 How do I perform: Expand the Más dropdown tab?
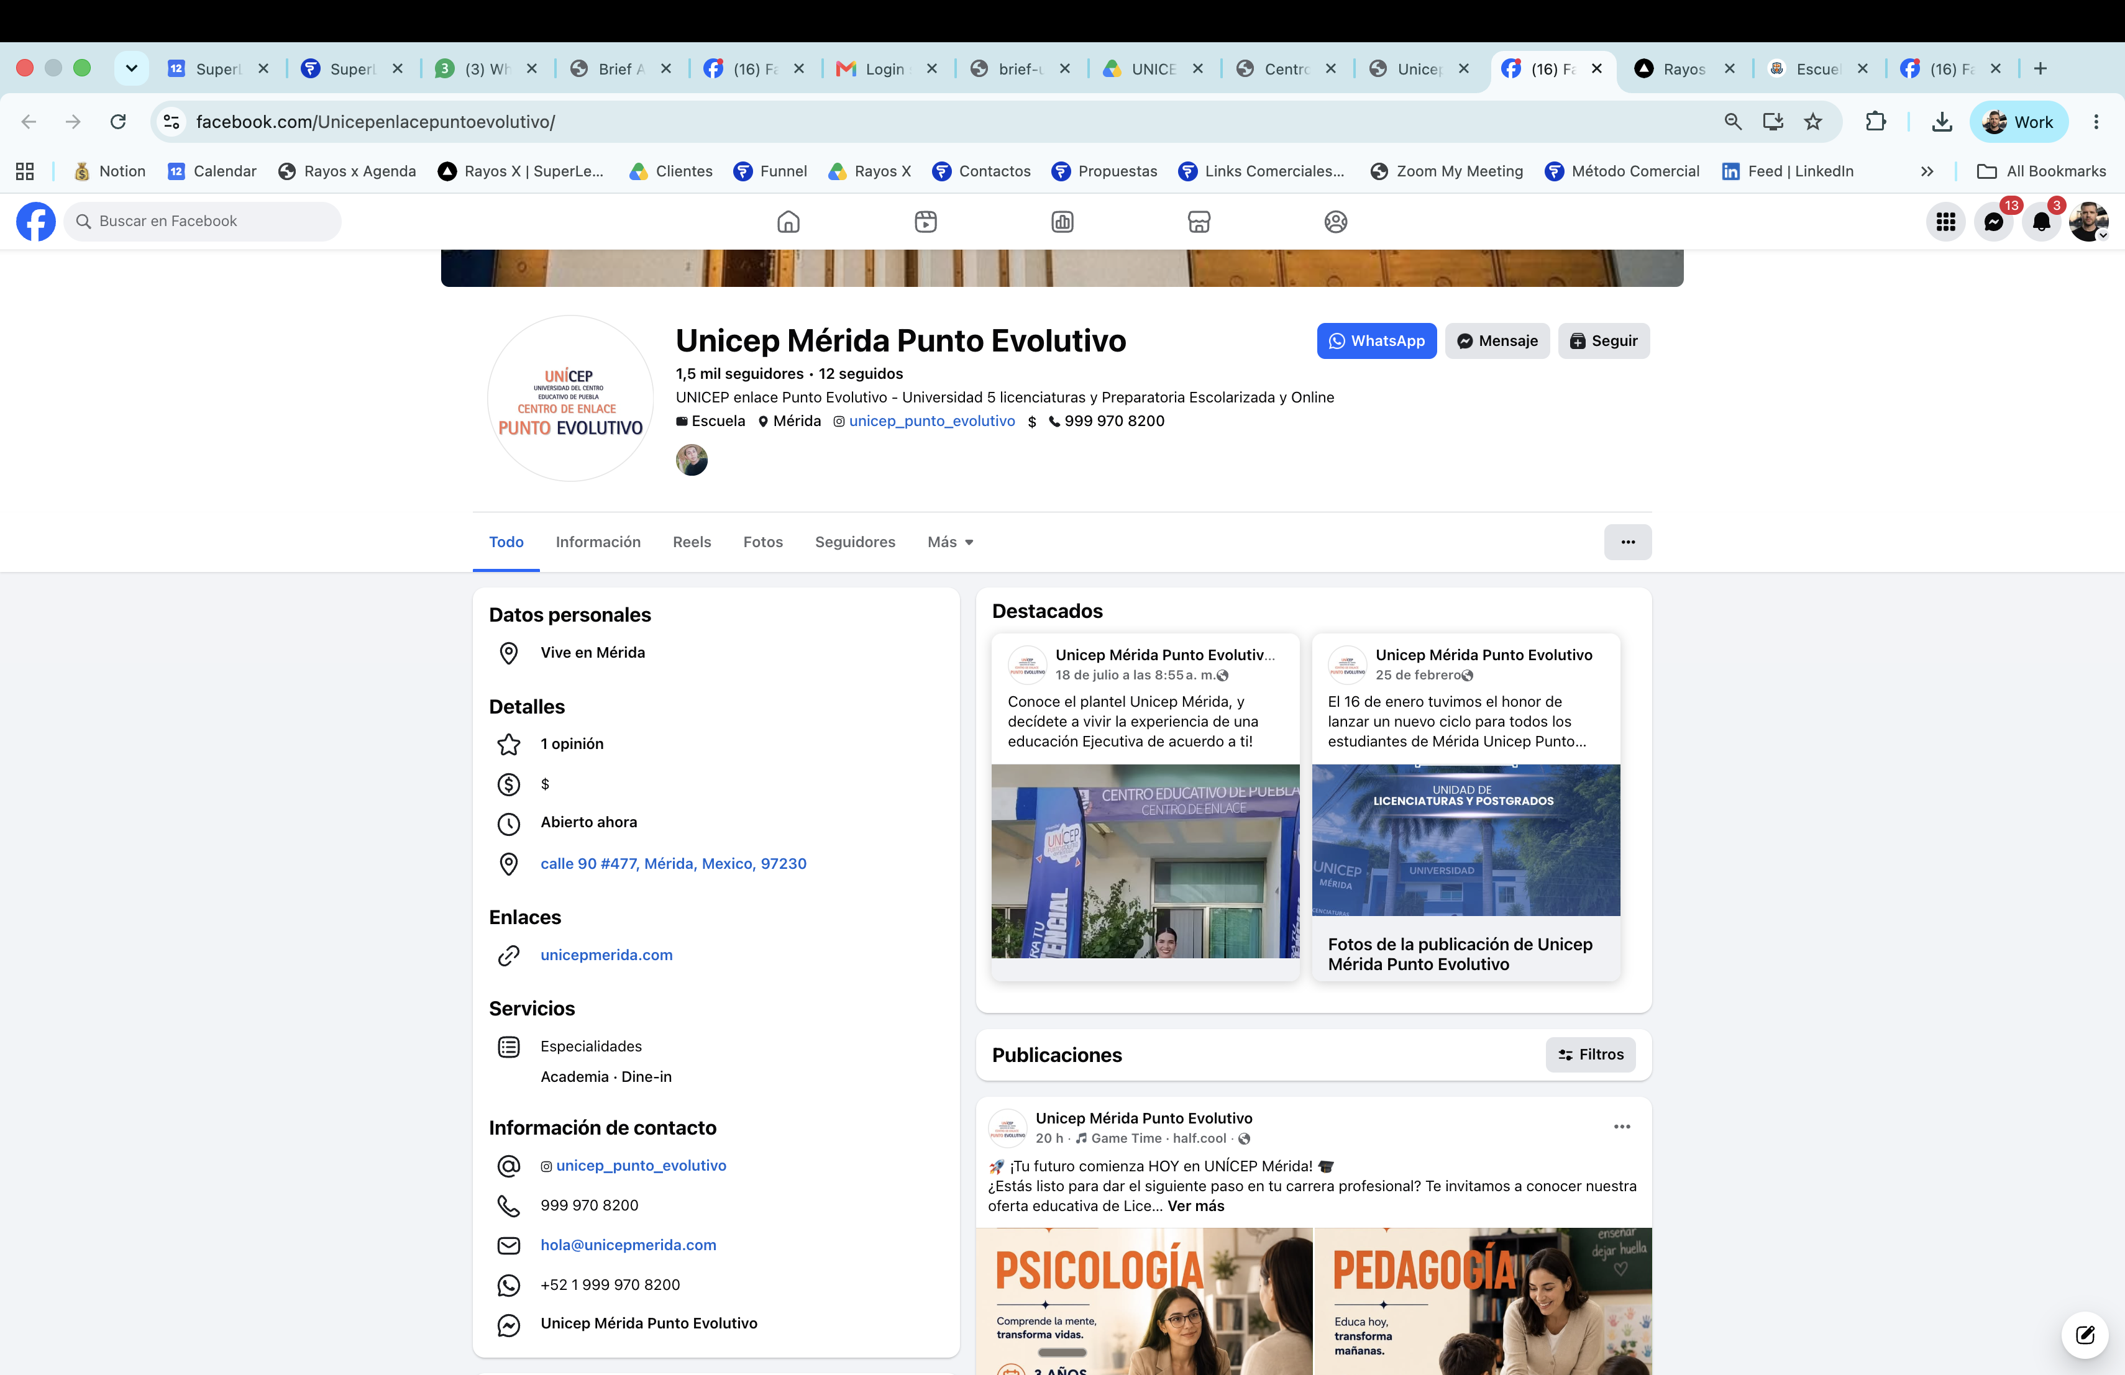[950, 542]
